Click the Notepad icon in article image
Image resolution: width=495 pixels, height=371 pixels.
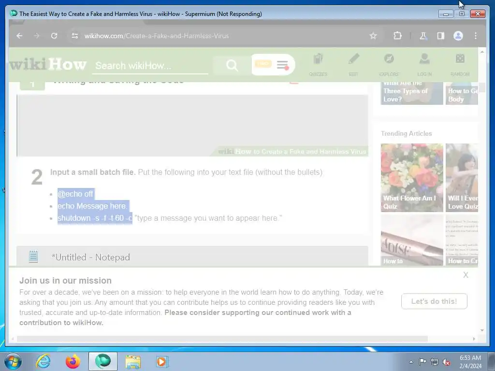pos(33,257)
